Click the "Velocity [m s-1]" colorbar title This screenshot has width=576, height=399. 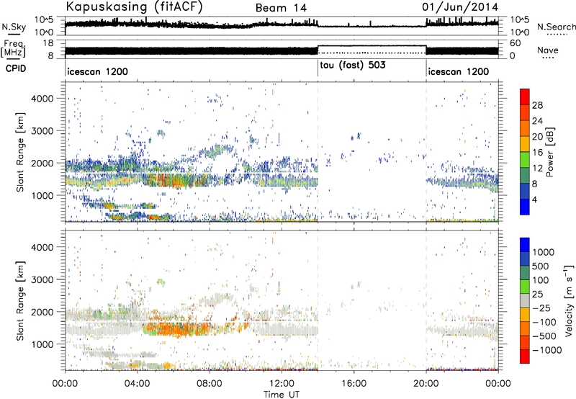(x=569, y=301)
